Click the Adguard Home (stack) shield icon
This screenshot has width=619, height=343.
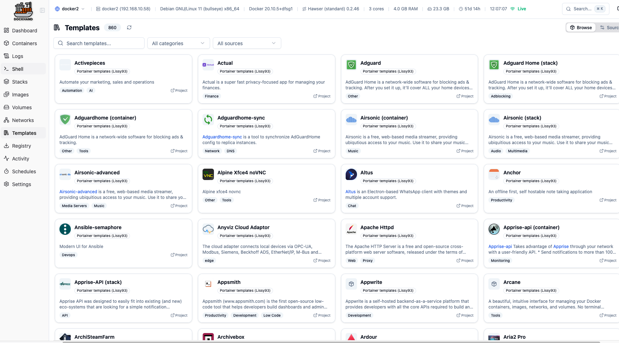[494, 65]
